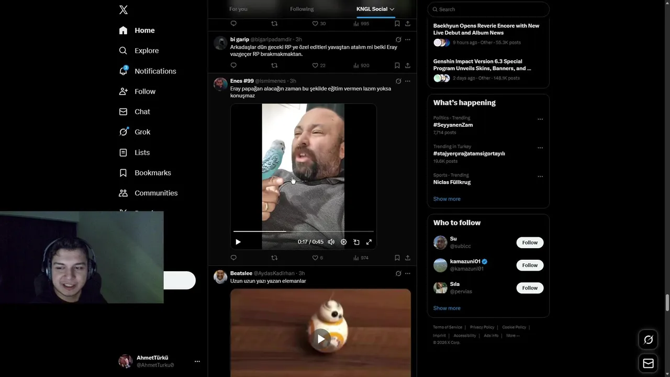Viewport: 670px width, 377px height.
Task: Enter fullscreen on the video player
Action: pyautogui.click(x=369, y=242)
